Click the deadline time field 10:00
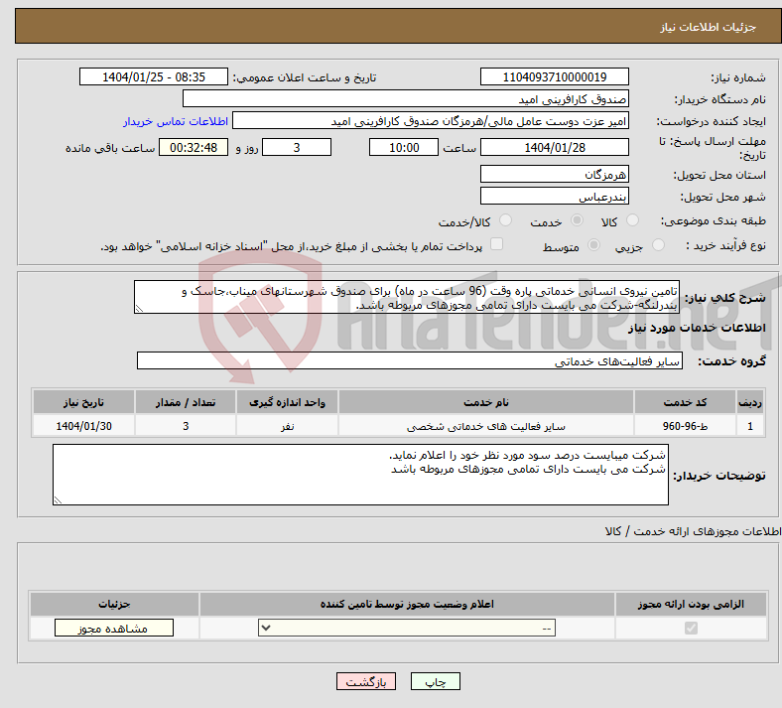The image size is (782, 708). (x=404, y=147)
